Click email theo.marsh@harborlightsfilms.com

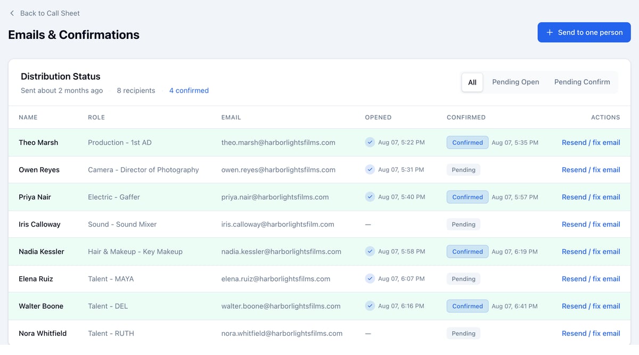tap(278, 143)
